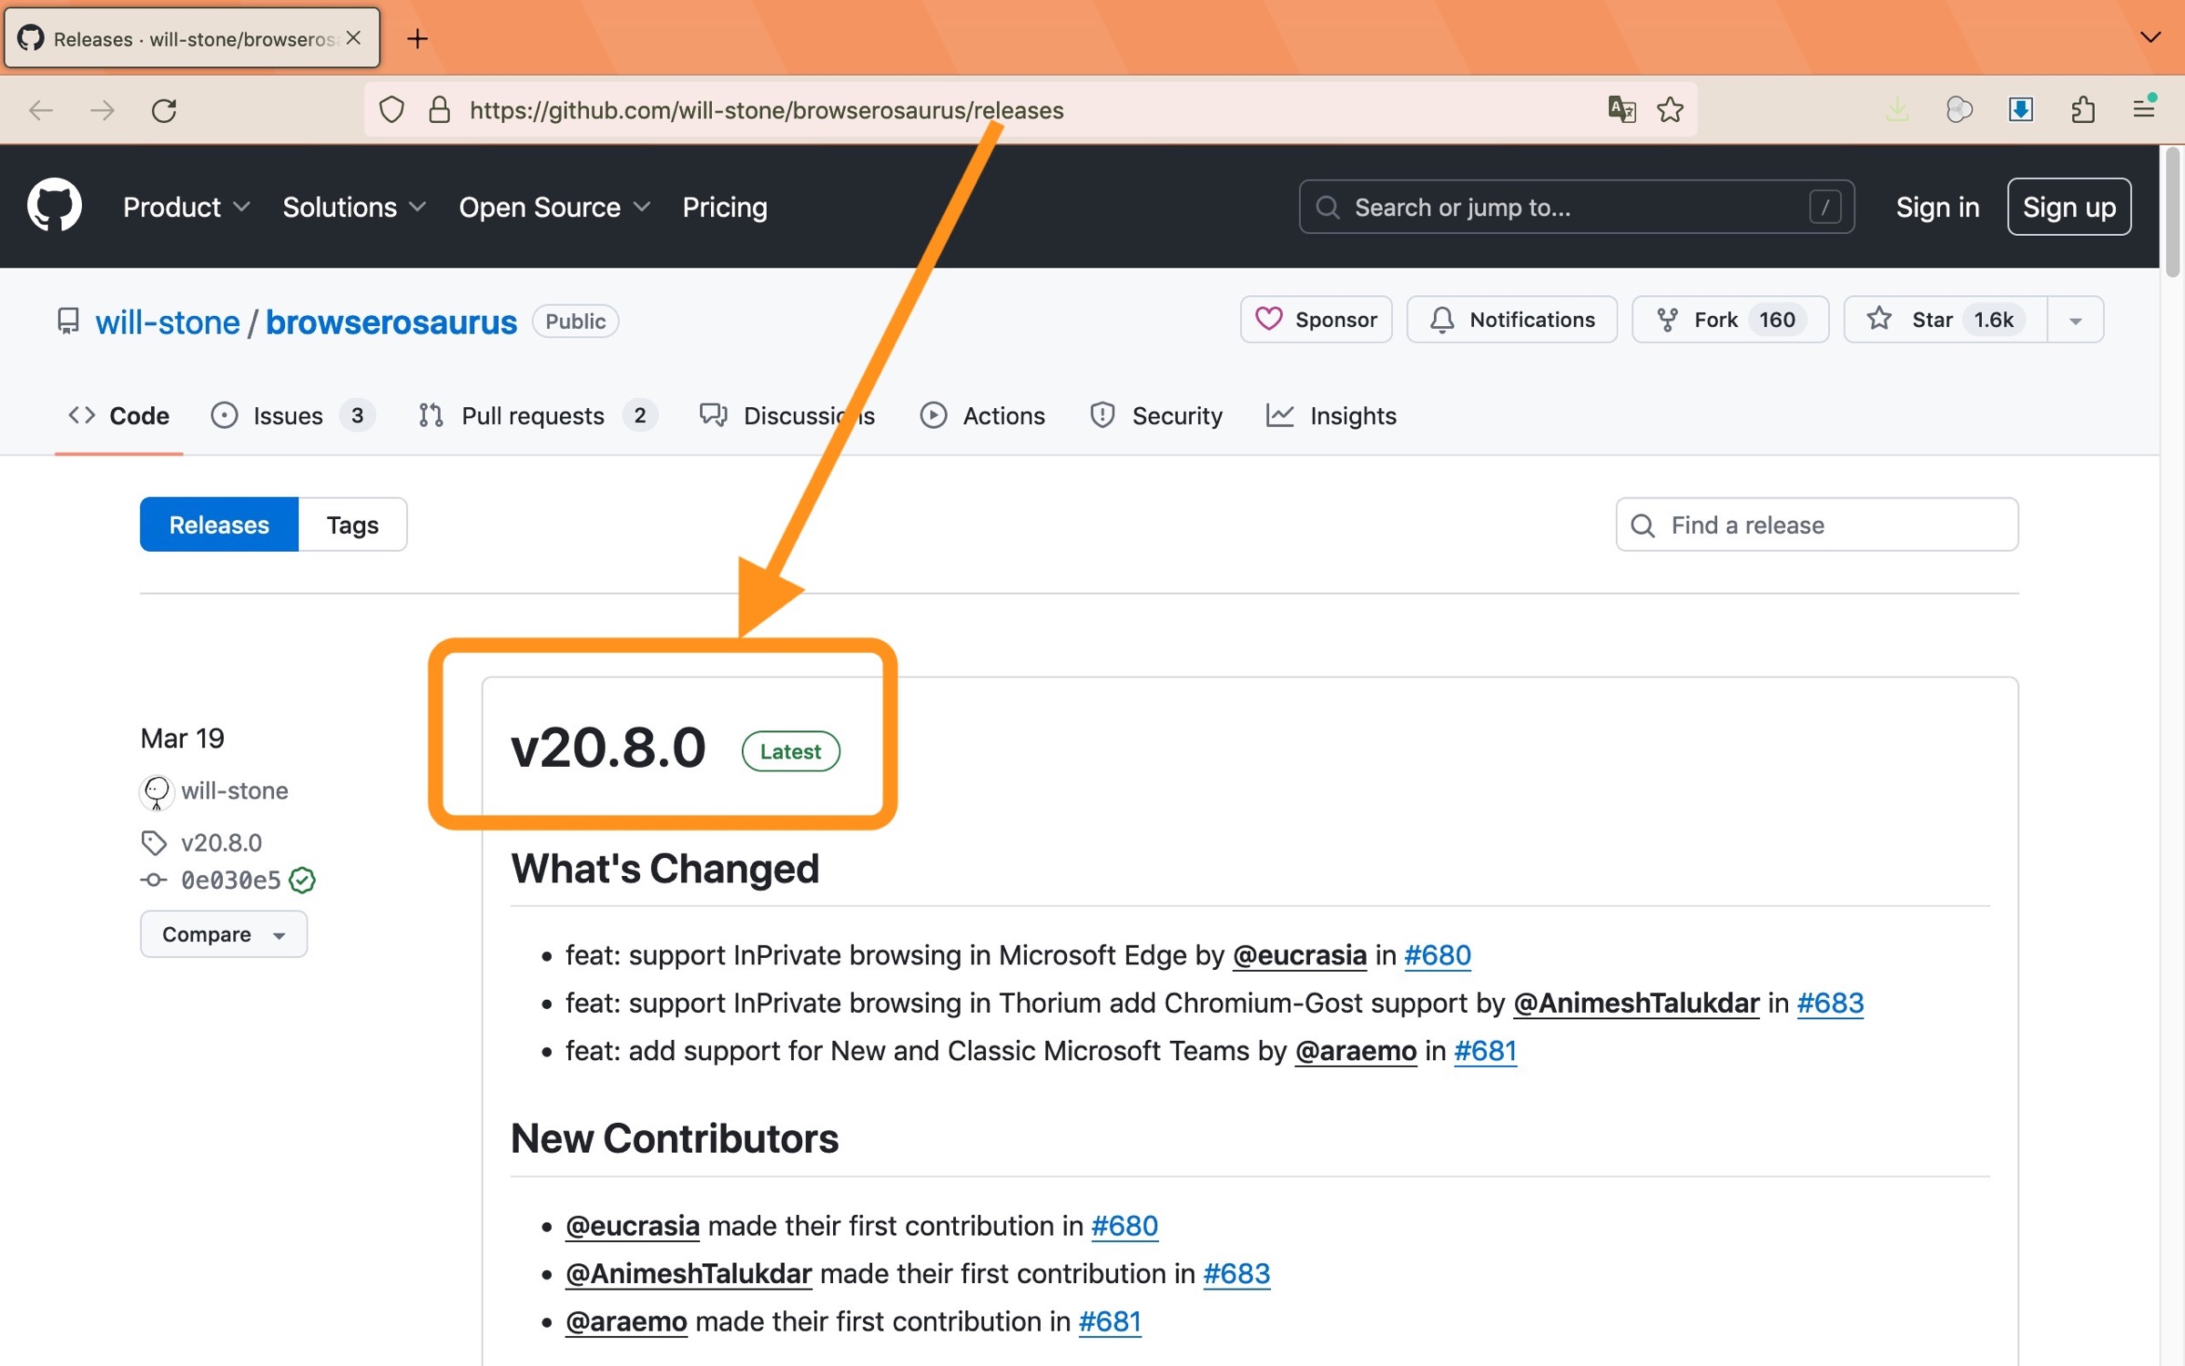Screen dimensions: 2185x1366
Task: Click the translate page icon
Action: [1621, 110]
